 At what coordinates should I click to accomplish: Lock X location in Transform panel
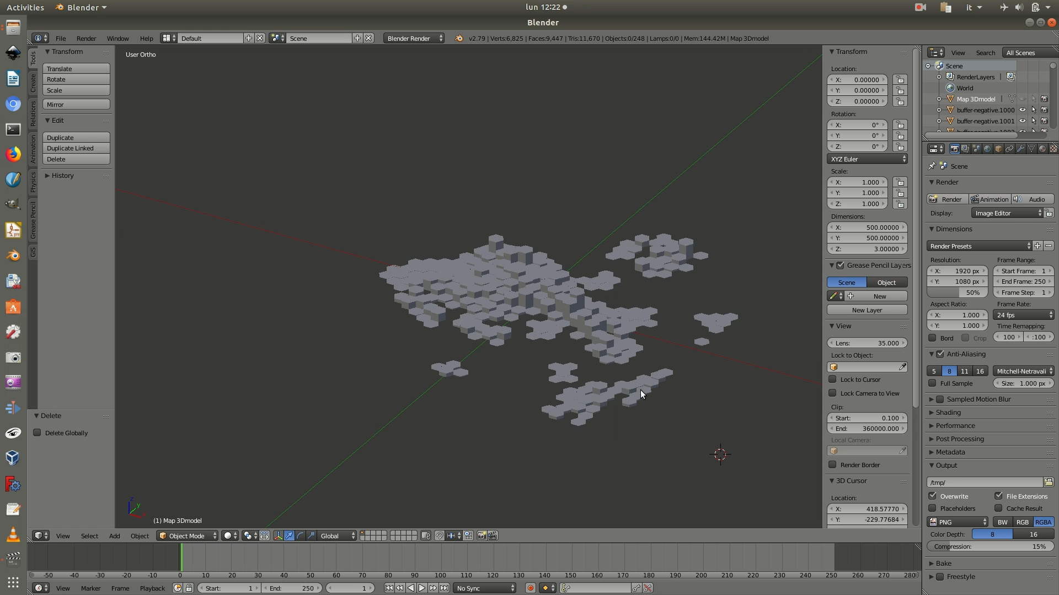click(x=900, y=80)
